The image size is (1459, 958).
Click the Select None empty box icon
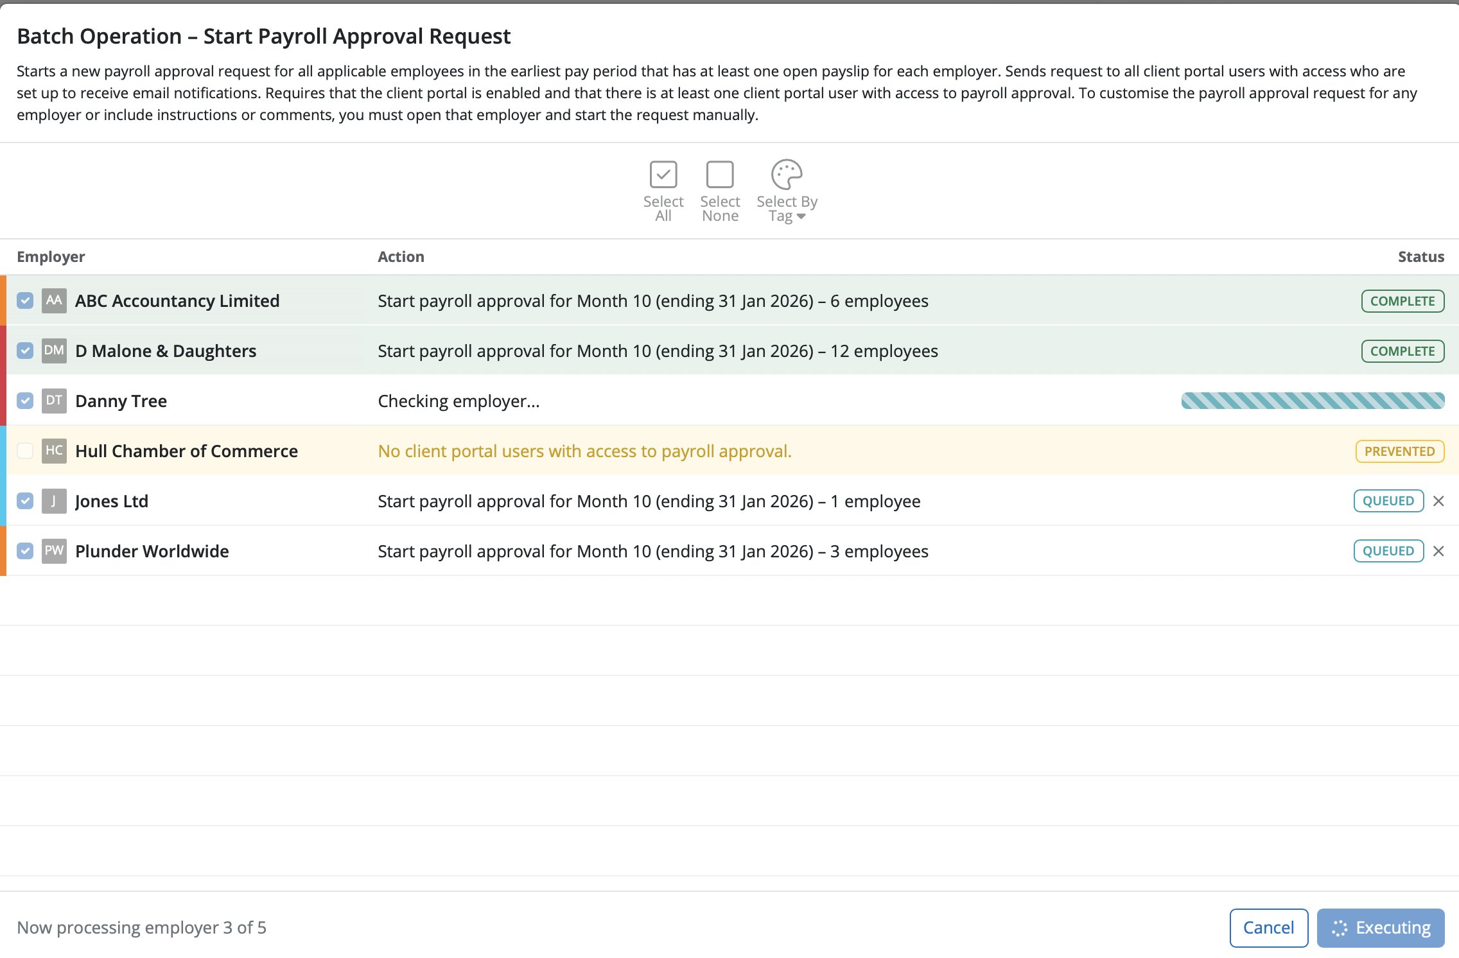tap(719, 175)
